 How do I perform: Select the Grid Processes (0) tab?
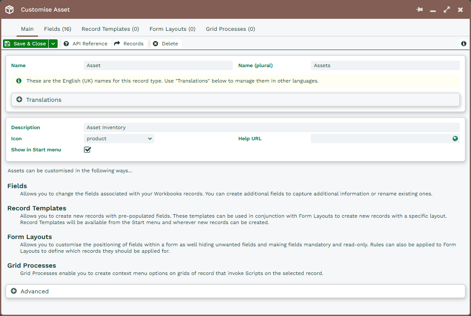coord(231,29)
